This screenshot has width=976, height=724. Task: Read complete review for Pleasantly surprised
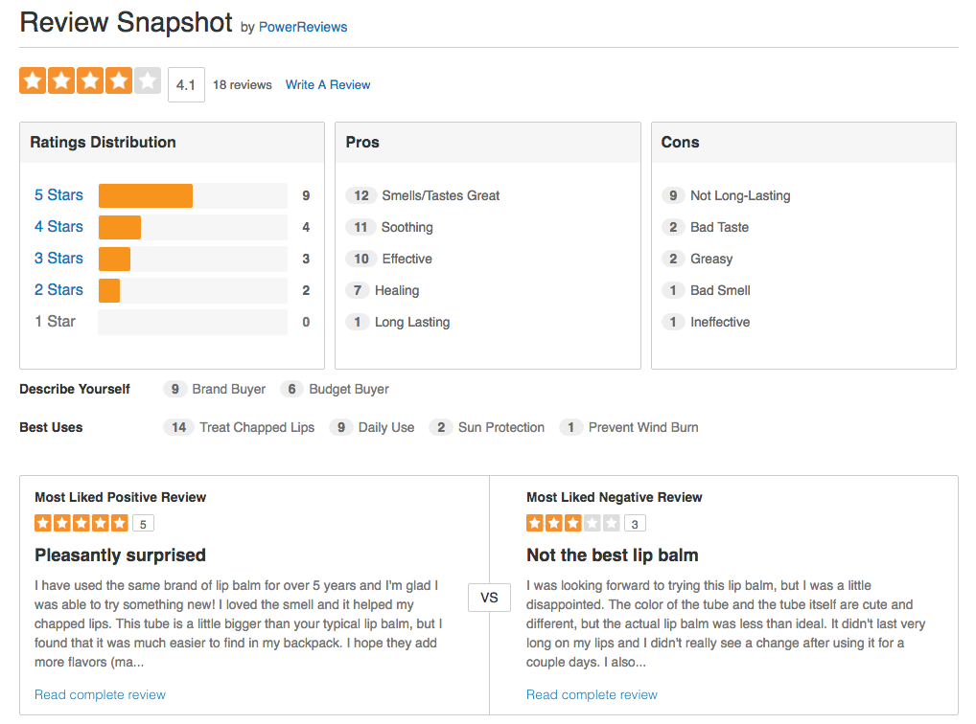100,694
